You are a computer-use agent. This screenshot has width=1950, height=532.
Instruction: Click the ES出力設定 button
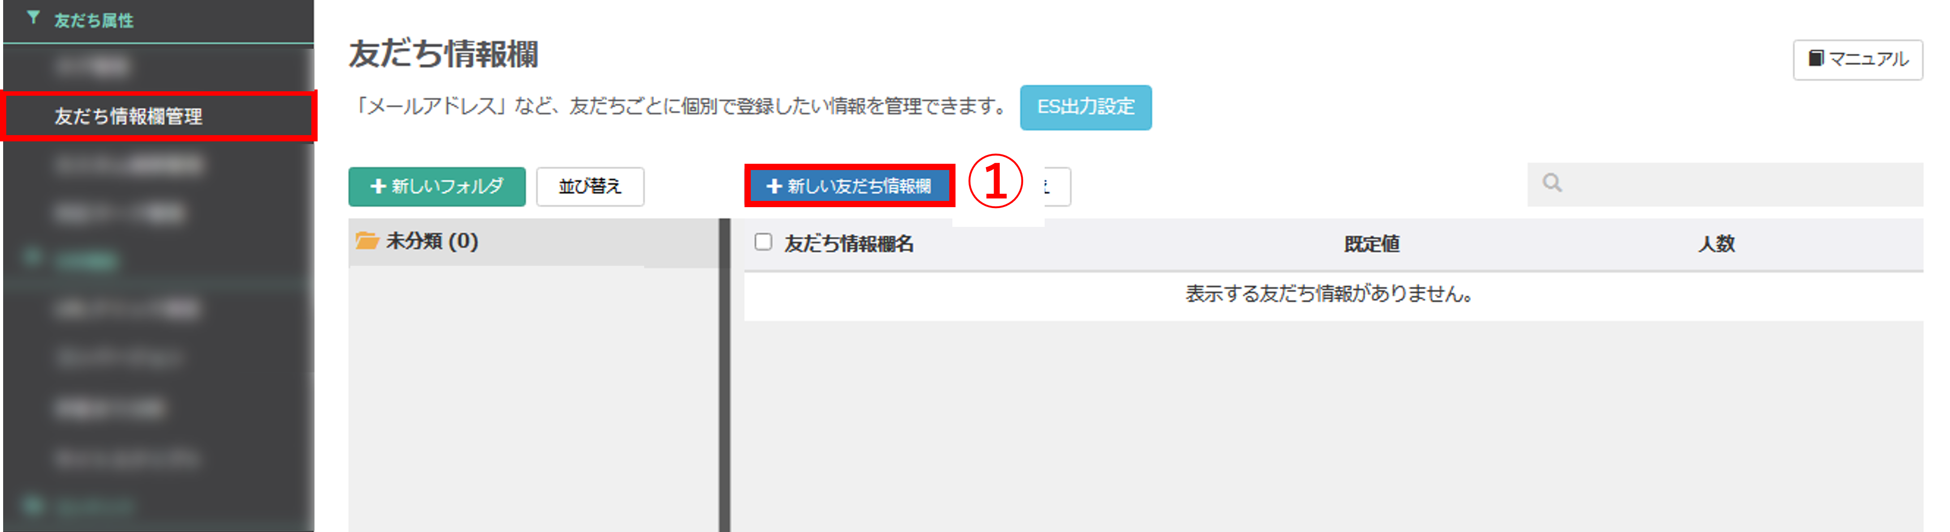(1085, 107)
